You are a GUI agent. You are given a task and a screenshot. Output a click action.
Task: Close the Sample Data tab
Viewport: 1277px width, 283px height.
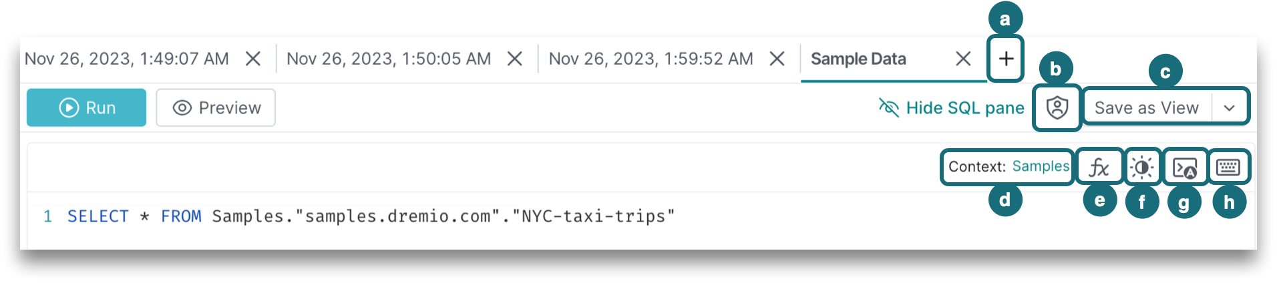pos(963,59)
